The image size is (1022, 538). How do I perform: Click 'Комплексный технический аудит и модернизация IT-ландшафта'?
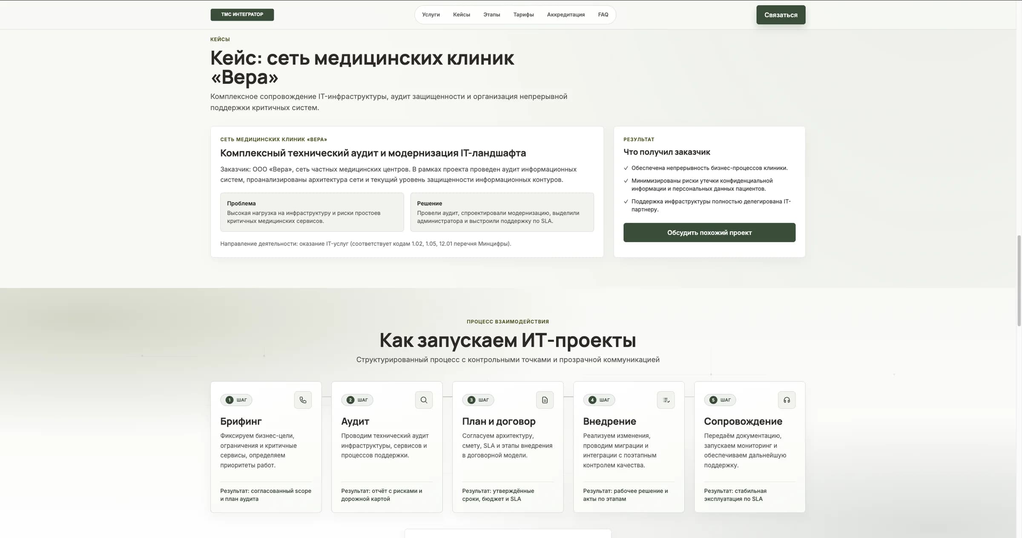pos(373,153)
